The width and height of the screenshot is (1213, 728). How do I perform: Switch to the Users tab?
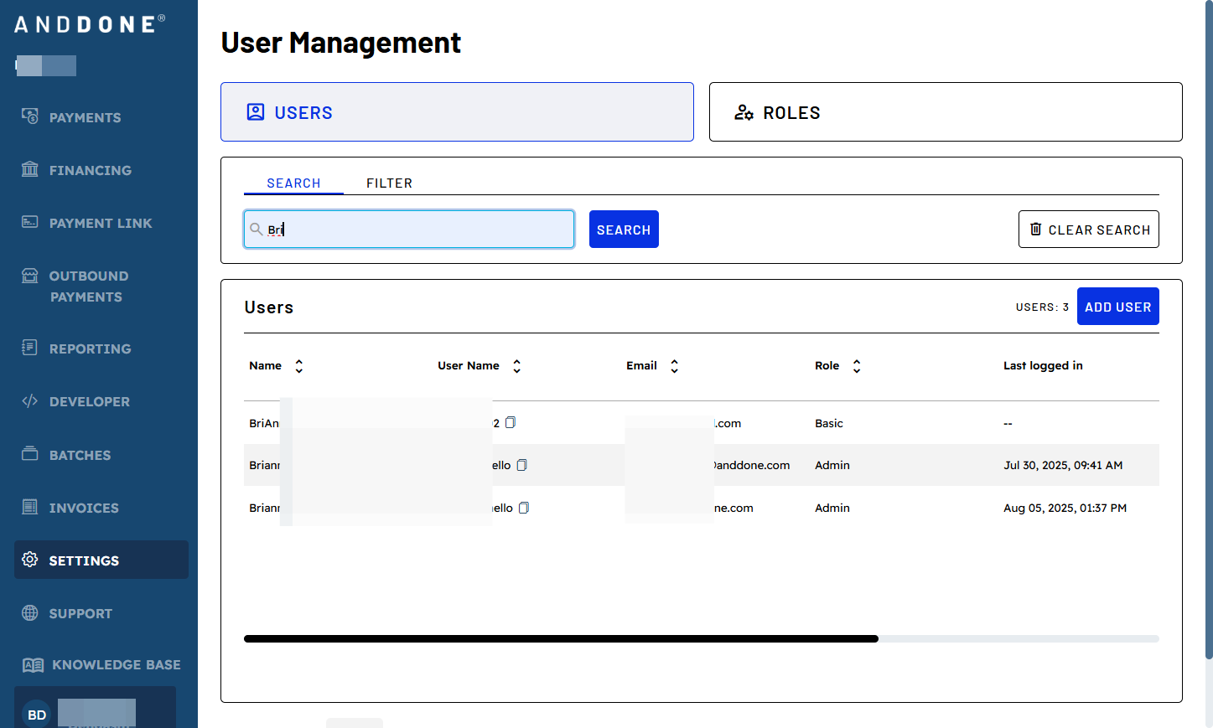[457, 111]
